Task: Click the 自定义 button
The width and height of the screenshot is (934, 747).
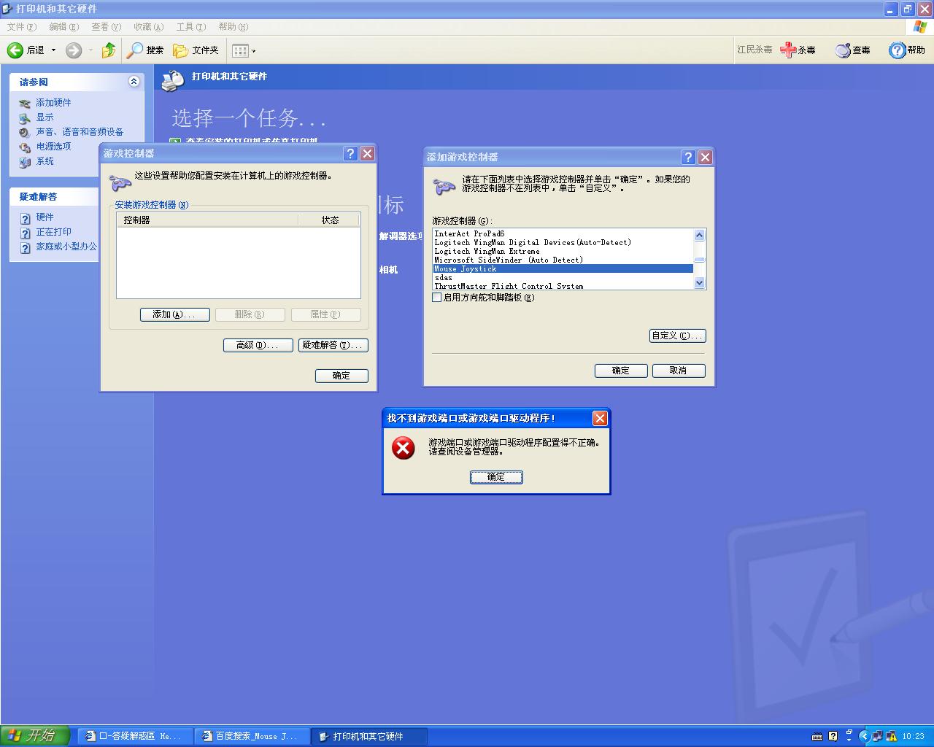Action: click(677, 336)
